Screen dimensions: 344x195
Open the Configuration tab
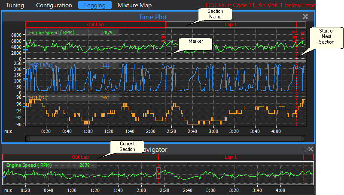tap(54, 6)
